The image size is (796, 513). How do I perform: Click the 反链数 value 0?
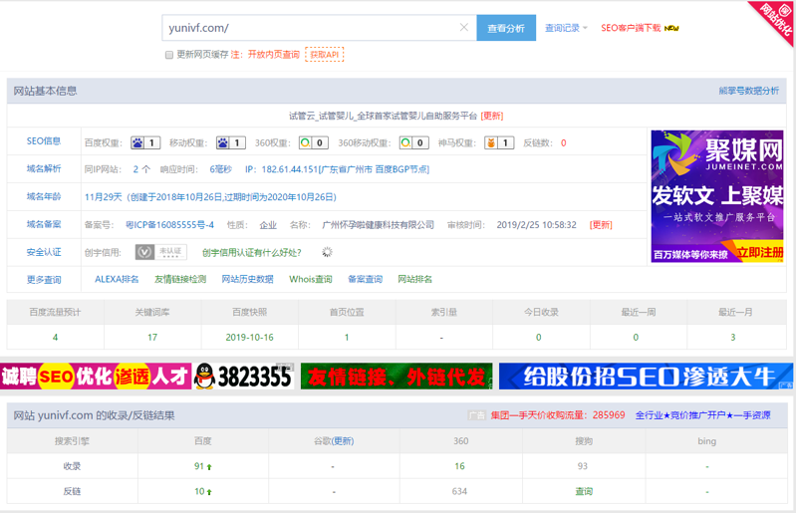[564, 143]
